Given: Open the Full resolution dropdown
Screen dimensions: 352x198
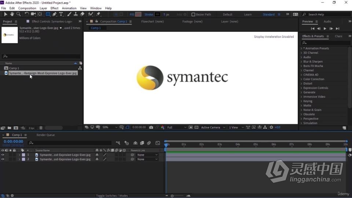Looking at the screenshot, I should [x=177, y=127].
